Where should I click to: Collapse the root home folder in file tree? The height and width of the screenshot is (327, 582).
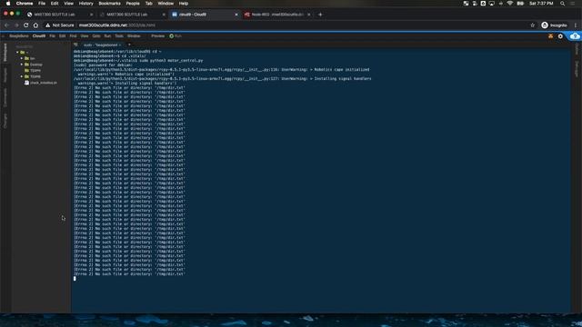click(x=17, y=53)
